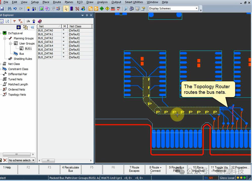This screenshot has width=252, height=181.
Task: Click the yellow warning diamond hazards icon
Action: [107, 9]
